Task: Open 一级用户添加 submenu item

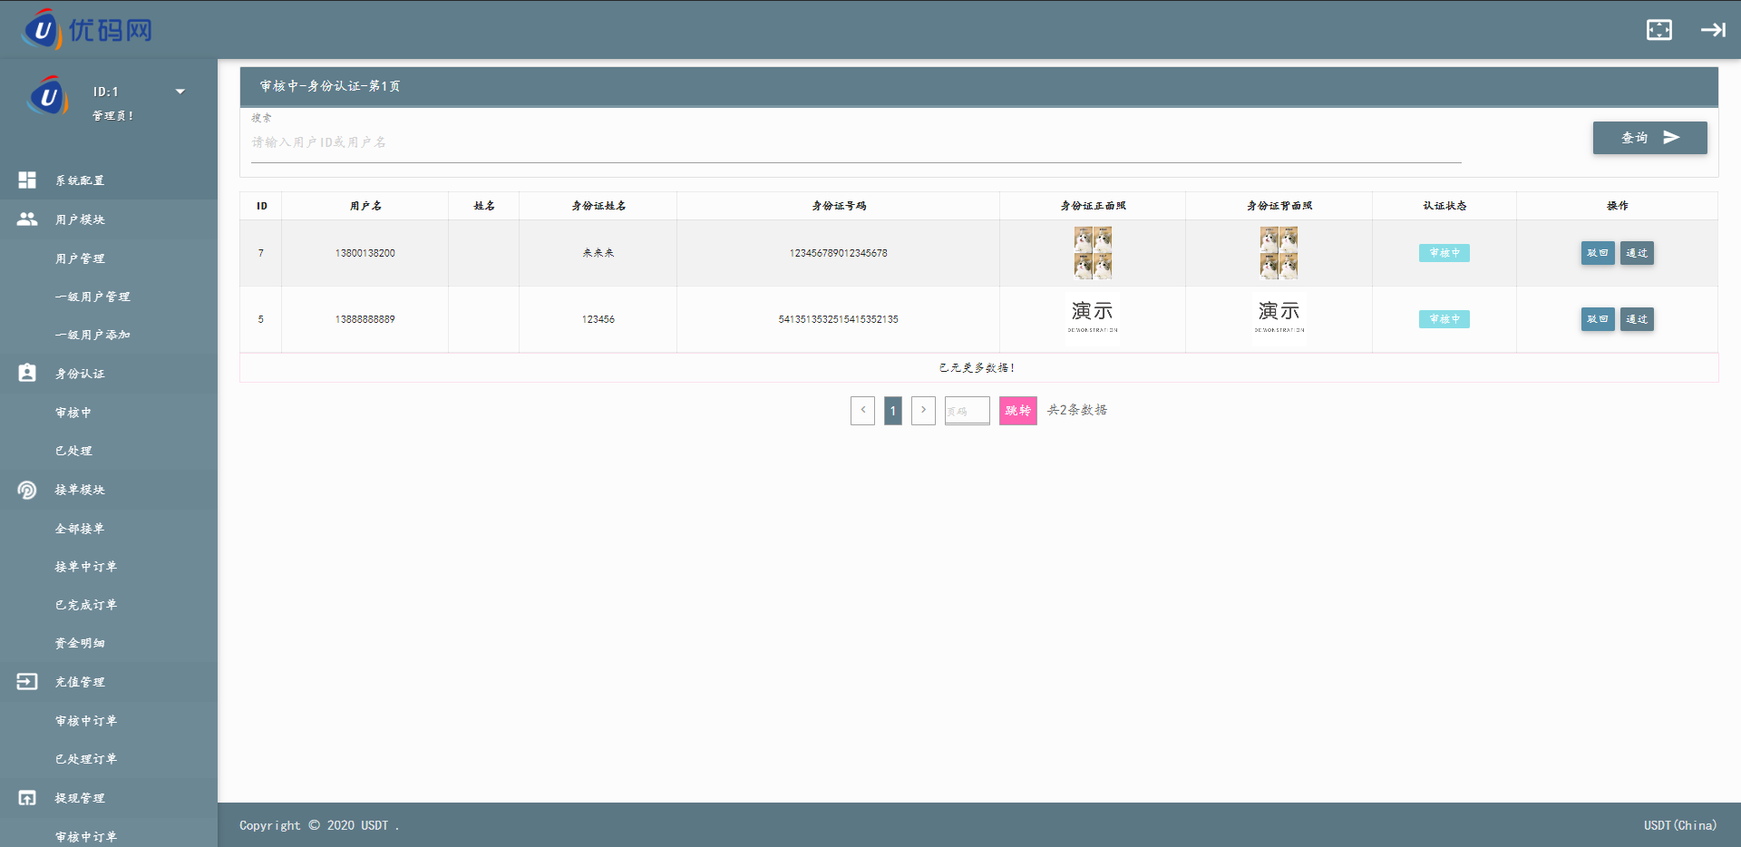Action: coord(109,335)
